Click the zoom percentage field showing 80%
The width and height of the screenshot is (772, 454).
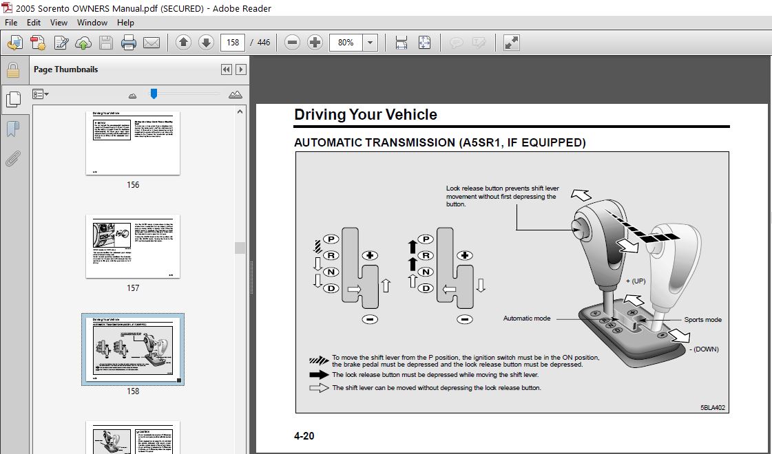(x=346, y=43)
